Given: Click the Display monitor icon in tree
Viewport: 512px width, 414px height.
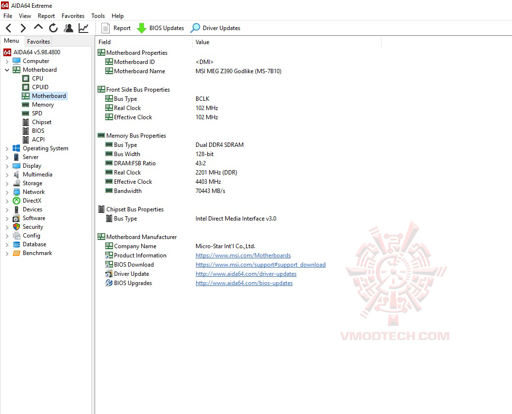Looking at the screenshot, I should (17, 166).
